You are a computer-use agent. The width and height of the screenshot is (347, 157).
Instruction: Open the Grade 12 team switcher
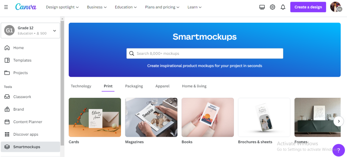coord(30,30)
